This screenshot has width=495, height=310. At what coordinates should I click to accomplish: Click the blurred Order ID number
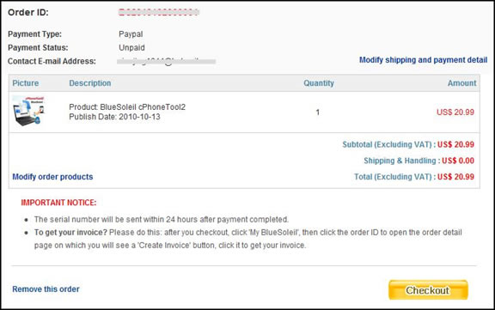[x=159, y=12]
